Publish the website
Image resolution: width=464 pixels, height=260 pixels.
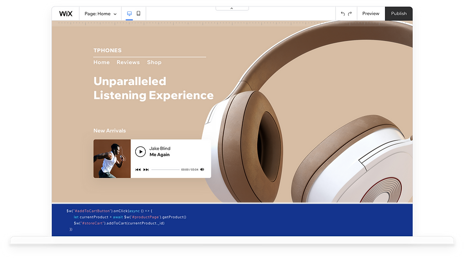398,13
